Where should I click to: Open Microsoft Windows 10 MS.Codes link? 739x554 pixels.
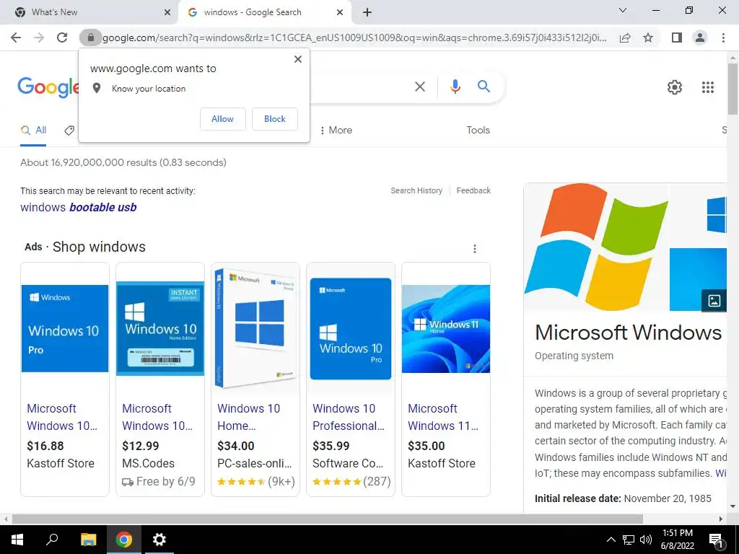point(157,417)
